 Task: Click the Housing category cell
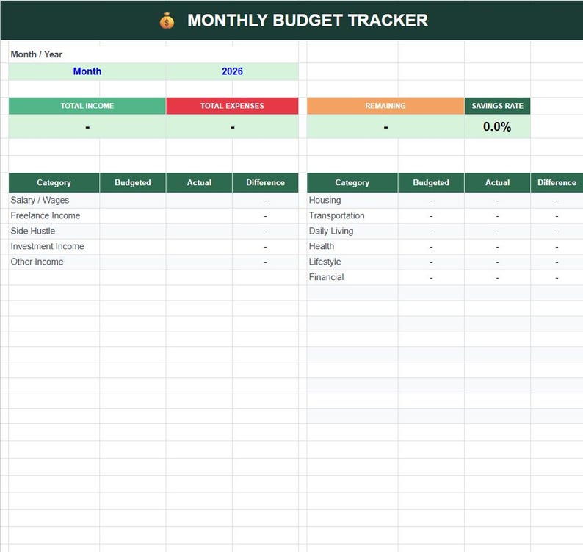pos(352,200)
